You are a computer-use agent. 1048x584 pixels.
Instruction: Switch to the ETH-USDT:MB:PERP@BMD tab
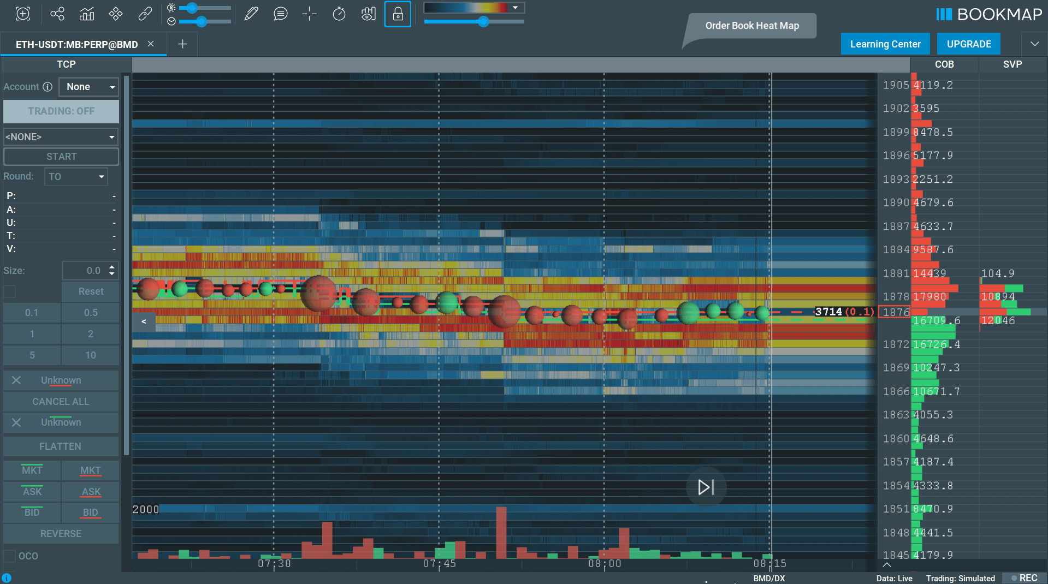[x=77, y=44]
